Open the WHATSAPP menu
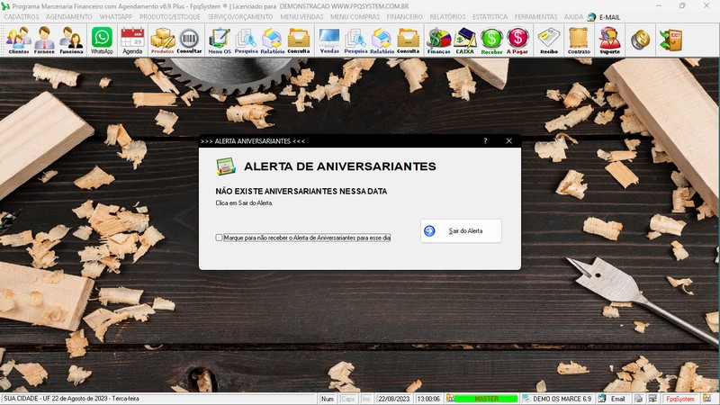Image resolution: width=720 pixels, height=405 pixels. [x=116, y=17]
